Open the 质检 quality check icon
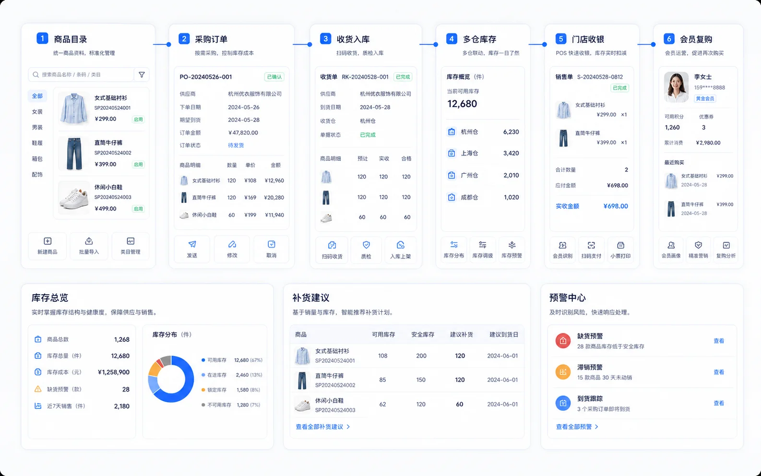 [366, 245]
